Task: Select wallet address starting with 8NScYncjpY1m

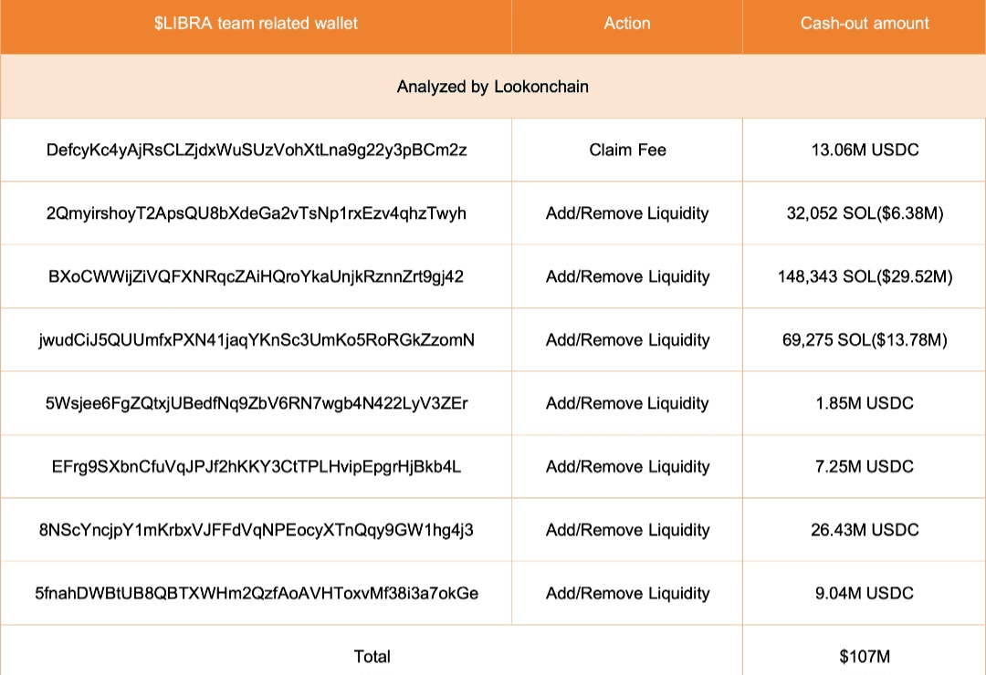Action: pyautogui.click(x=257, y=531)
